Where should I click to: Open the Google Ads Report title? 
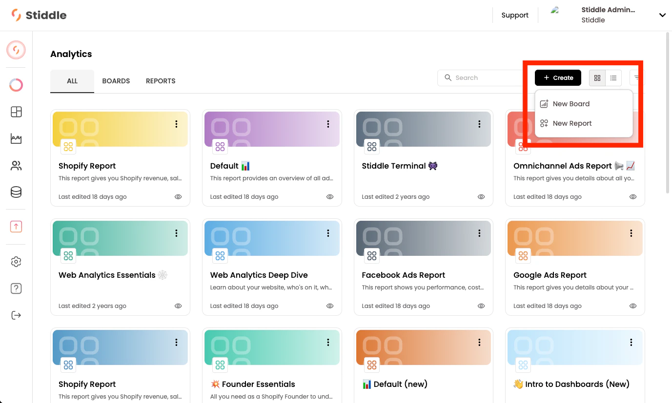pyautogui.click(x=550, y=275)
